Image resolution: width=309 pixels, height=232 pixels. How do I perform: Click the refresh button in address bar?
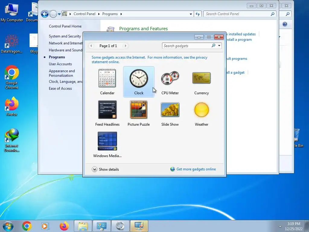click(198, 14)
